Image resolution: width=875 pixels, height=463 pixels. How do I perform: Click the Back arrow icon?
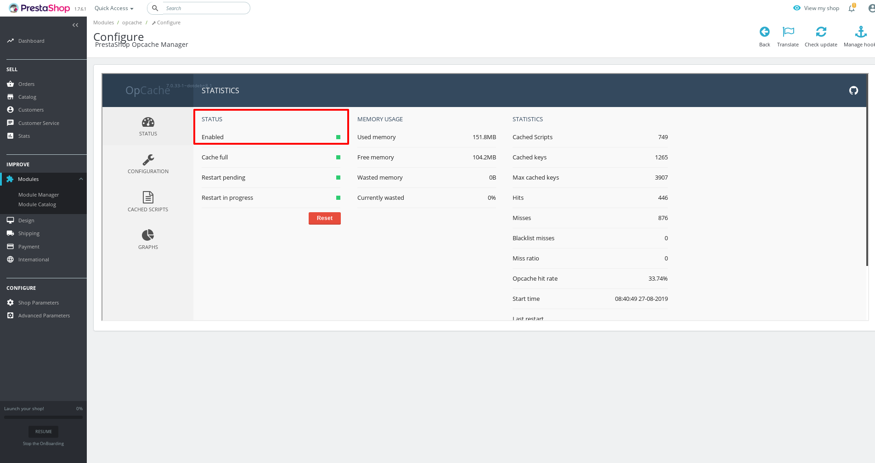pyautogui.click(x=764, y=32)
